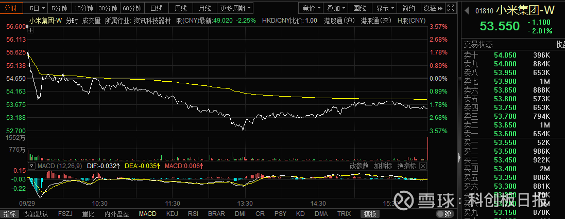The image size is (565, 219).
Task: Open the 叠加 overlay dropdown
Action: pyautogui.click(x=335, y=8)
